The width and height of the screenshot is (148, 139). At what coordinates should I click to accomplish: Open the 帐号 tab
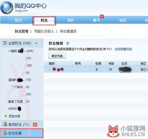(96, 20)
